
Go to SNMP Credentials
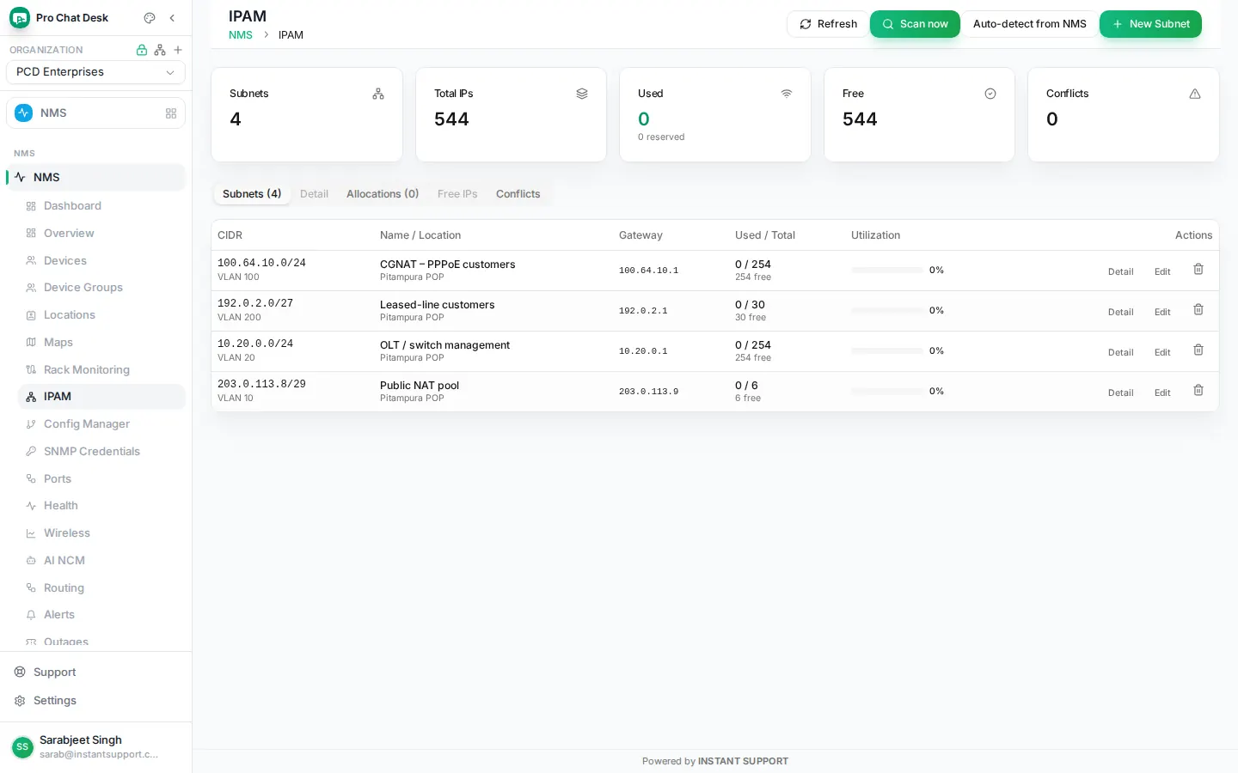point(101,452)
